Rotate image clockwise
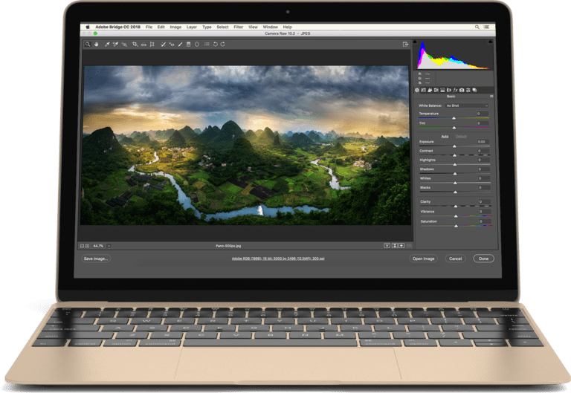 pos(223,44)
